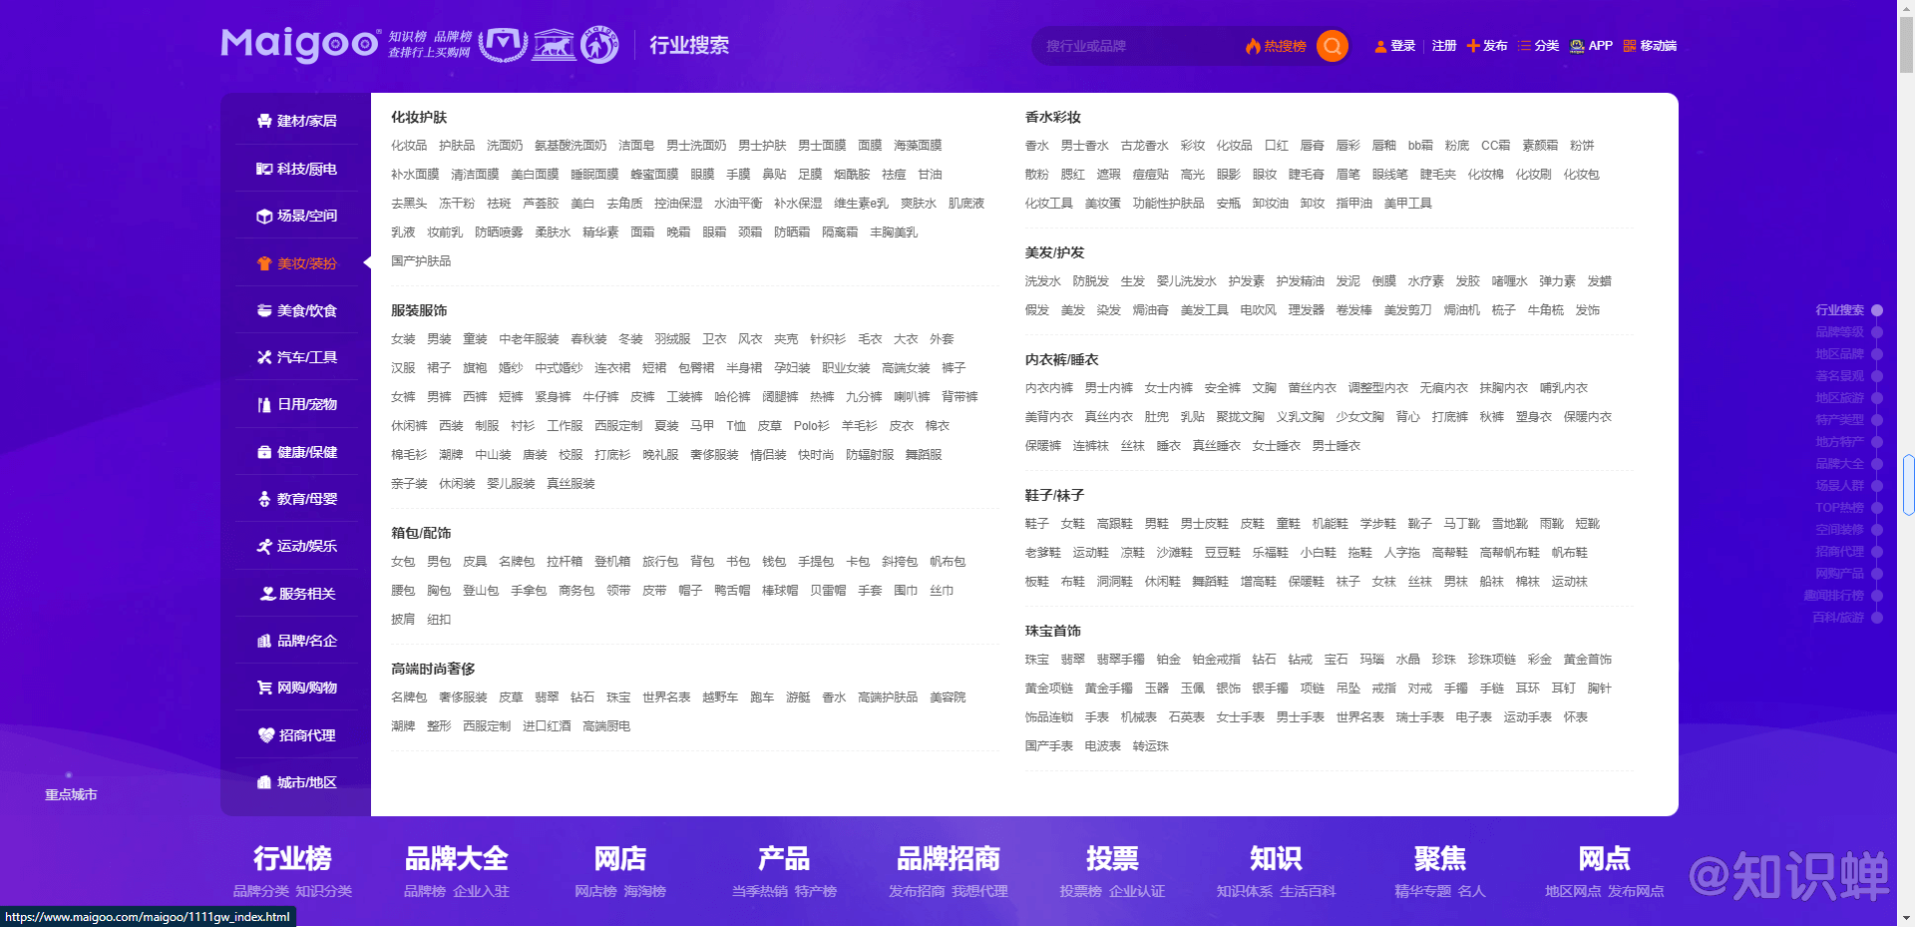Image resolution: width=1915 pixels, height=927 pixels.
Task: Click the flame 热搜榜 hot search icon
Action: pyautogui.click(x=1253, y=46)
